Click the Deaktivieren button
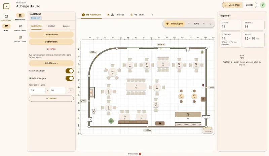 click(x=51, y=42)
